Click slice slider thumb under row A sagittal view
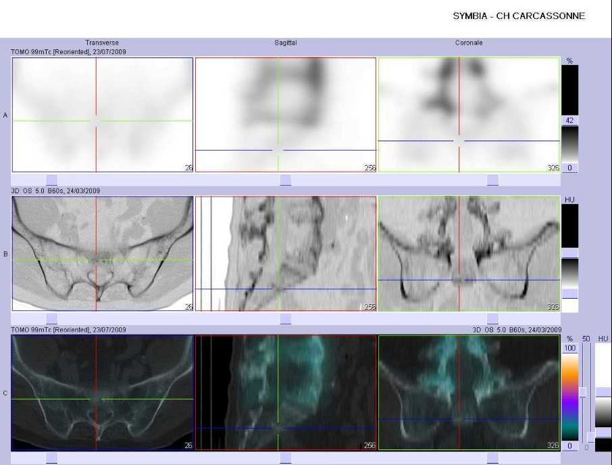The image size is (612, 465). tap(286, 180)
